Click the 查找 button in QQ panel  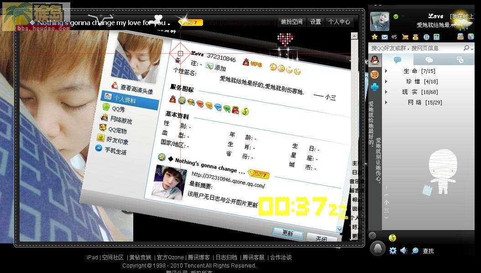tap(428, 251)
